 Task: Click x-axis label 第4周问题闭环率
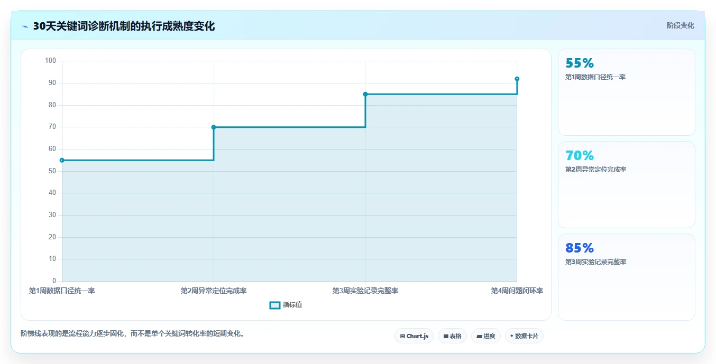coord(517,291)
